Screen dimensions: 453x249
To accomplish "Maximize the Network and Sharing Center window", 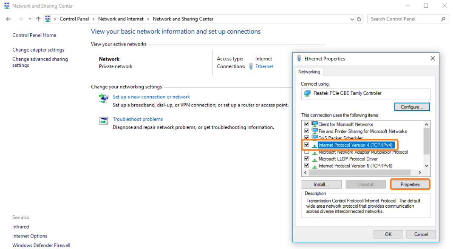I will (426, 6).
